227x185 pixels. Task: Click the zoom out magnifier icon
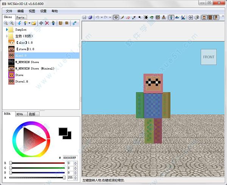click(x=6, y=23)
